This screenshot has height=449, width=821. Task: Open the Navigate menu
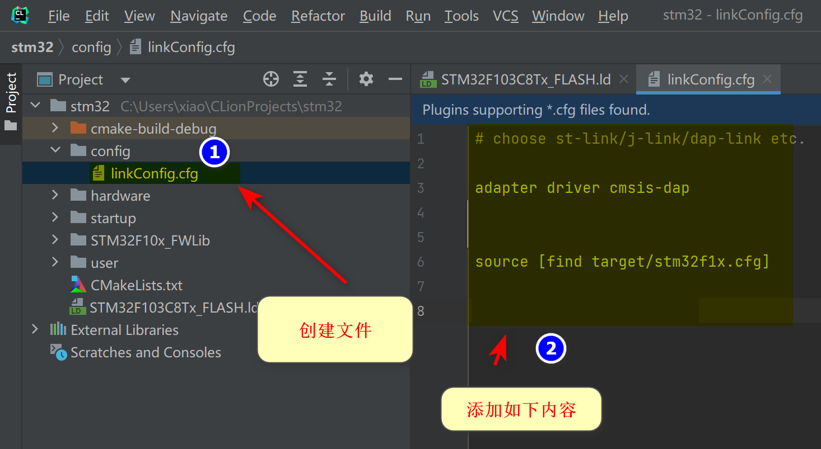(199, 16)
